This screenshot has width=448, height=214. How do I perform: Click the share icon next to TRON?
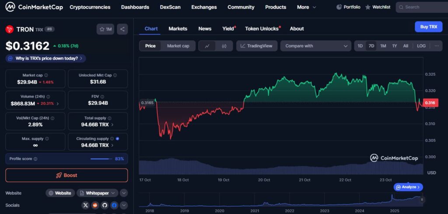tap(122, 29)
